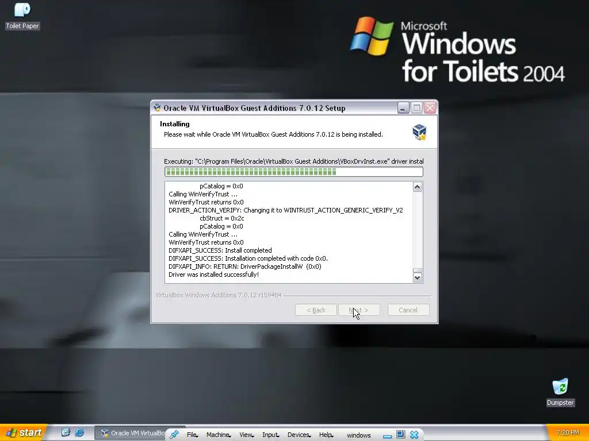Click the scroll up arrow in install log
Viewport: 589px width, 441px height.
[x=418, y=187]
